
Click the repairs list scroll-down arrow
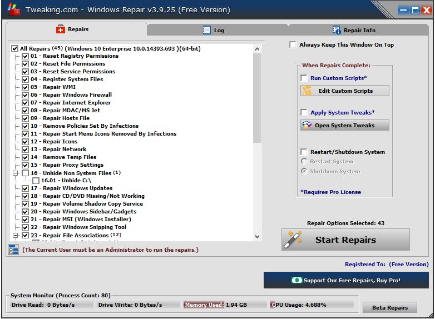point(257,236)
